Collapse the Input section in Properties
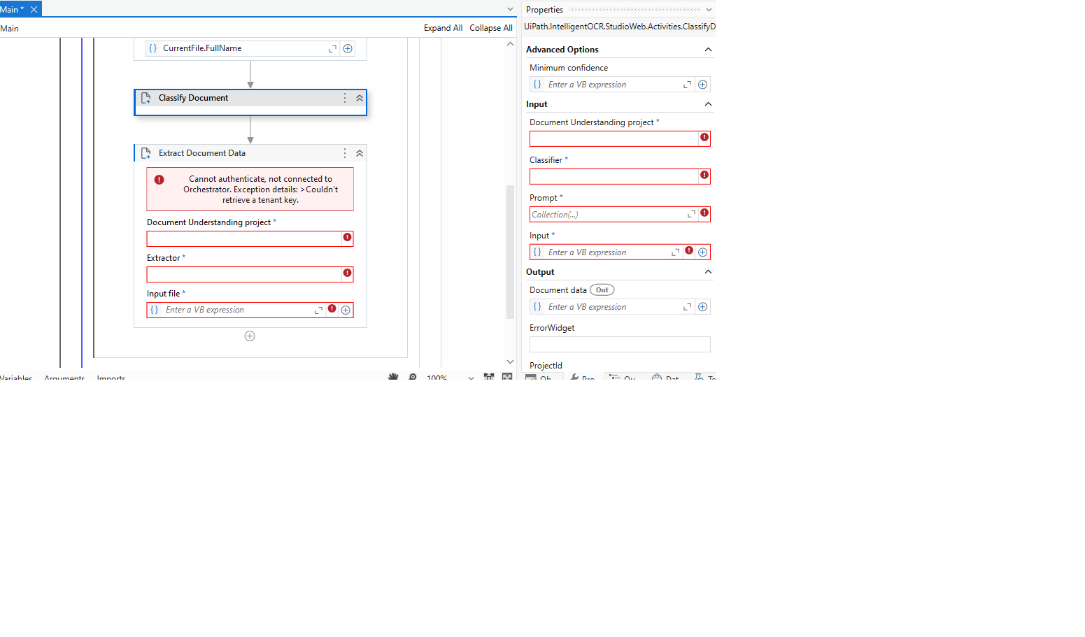1085x637 pixels. 707,103
